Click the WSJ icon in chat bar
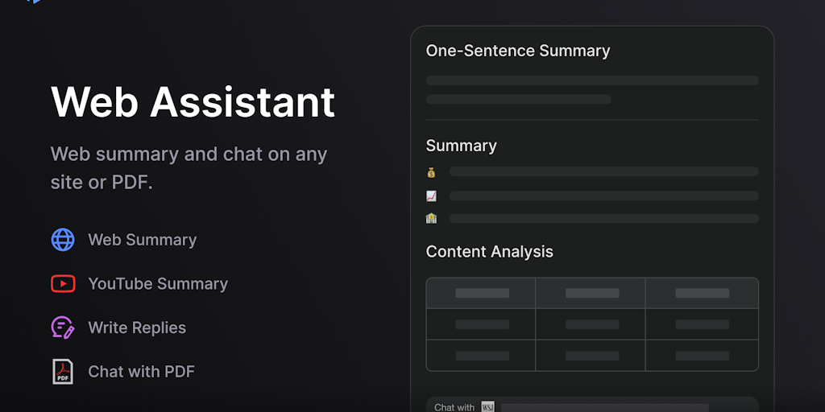 (487, 407)
